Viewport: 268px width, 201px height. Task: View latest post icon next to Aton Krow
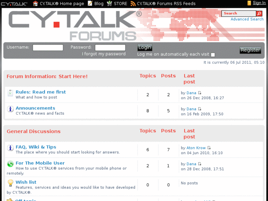209,148
